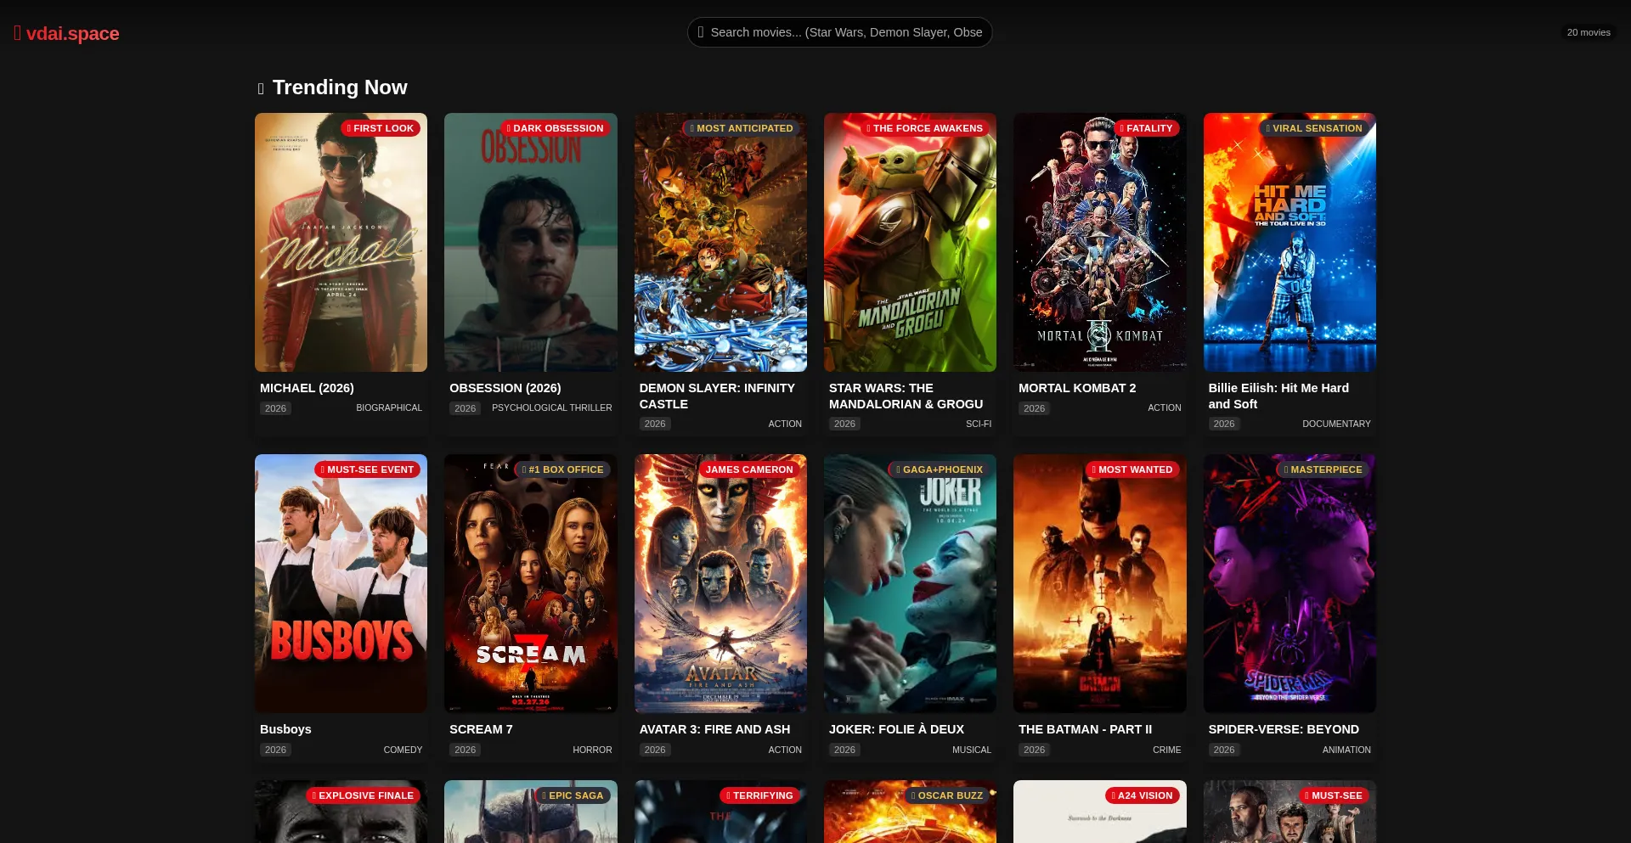Click the HORROR genre label under Scream 7
The width and height of the screenshot is (1631, 843).
[x=592, y=750]
